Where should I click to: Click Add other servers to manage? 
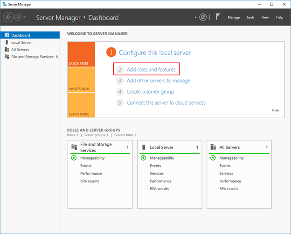point(158,80)
